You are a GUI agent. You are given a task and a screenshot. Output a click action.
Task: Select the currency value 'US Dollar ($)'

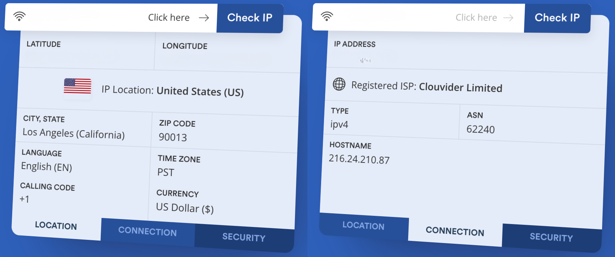[185, 208]
